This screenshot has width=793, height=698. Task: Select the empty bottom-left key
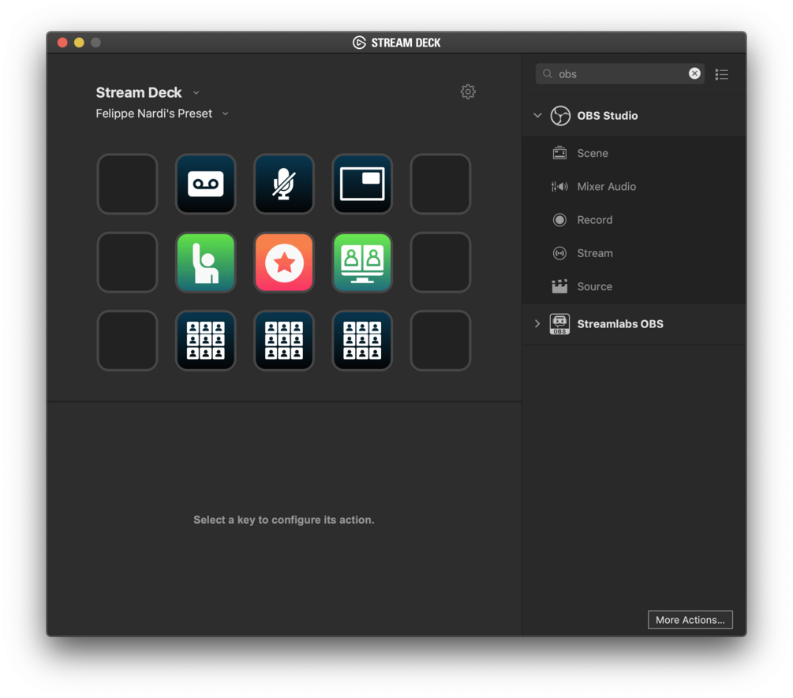[127, 341]
